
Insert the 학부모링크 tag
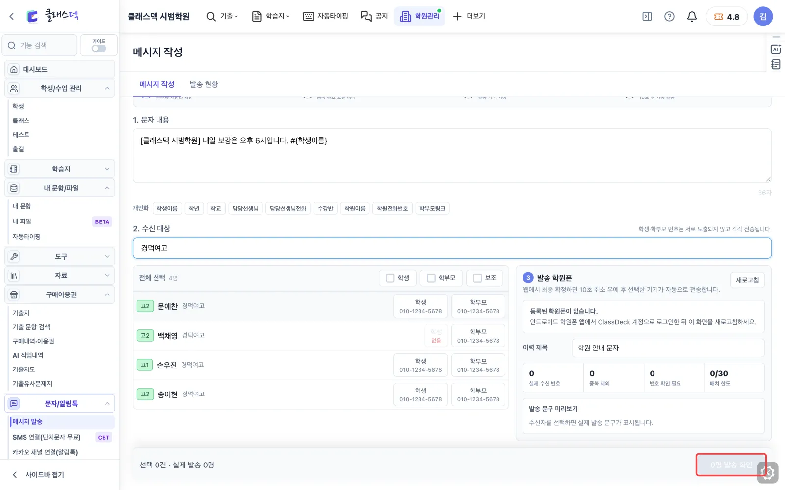[432, 208]
